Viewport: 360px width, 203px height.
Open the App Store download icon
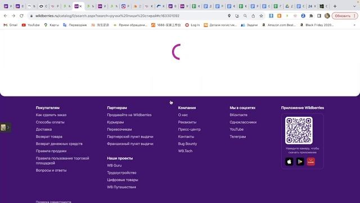pos(289,162)
